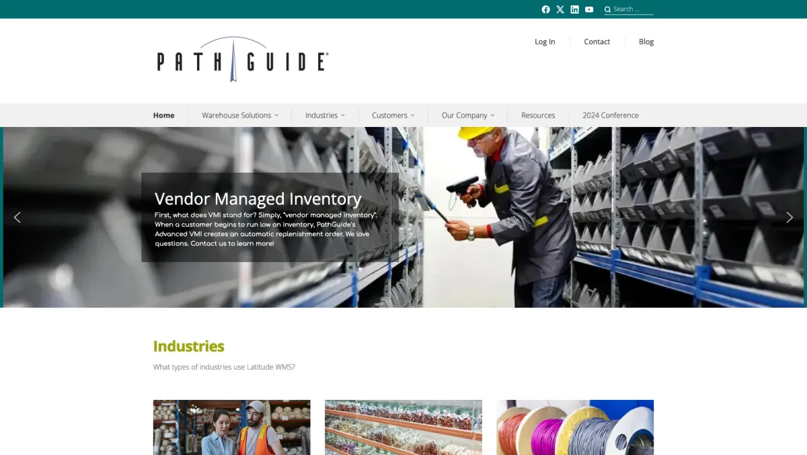
Task: Open the shelved parts bins industry thumbnail
Action: 403,427
